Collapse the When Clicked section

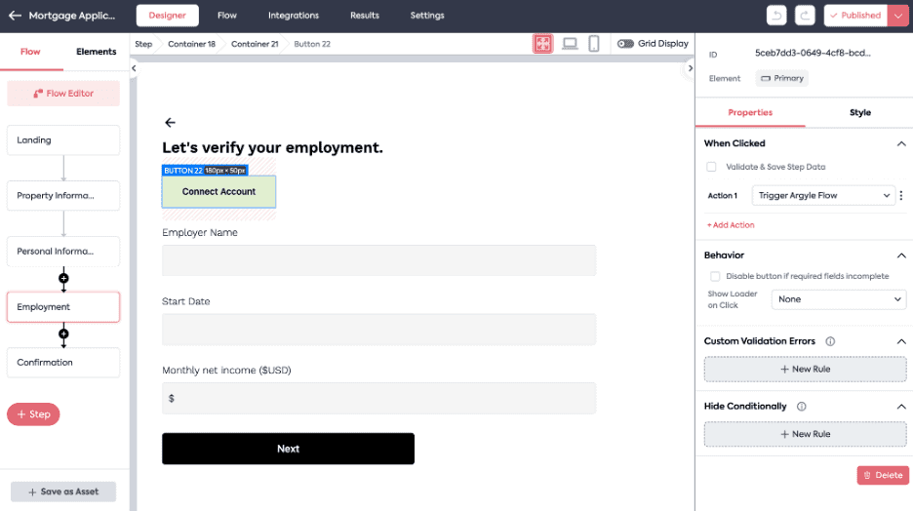901,143
